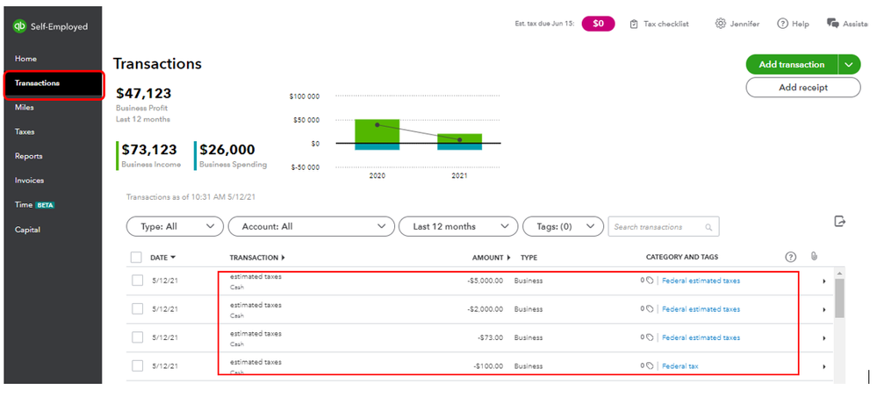Image resolution: width=877 pixels, height=397 pixels.
Task: Open the Type: All filter dropdown
Action: point(175,227)
